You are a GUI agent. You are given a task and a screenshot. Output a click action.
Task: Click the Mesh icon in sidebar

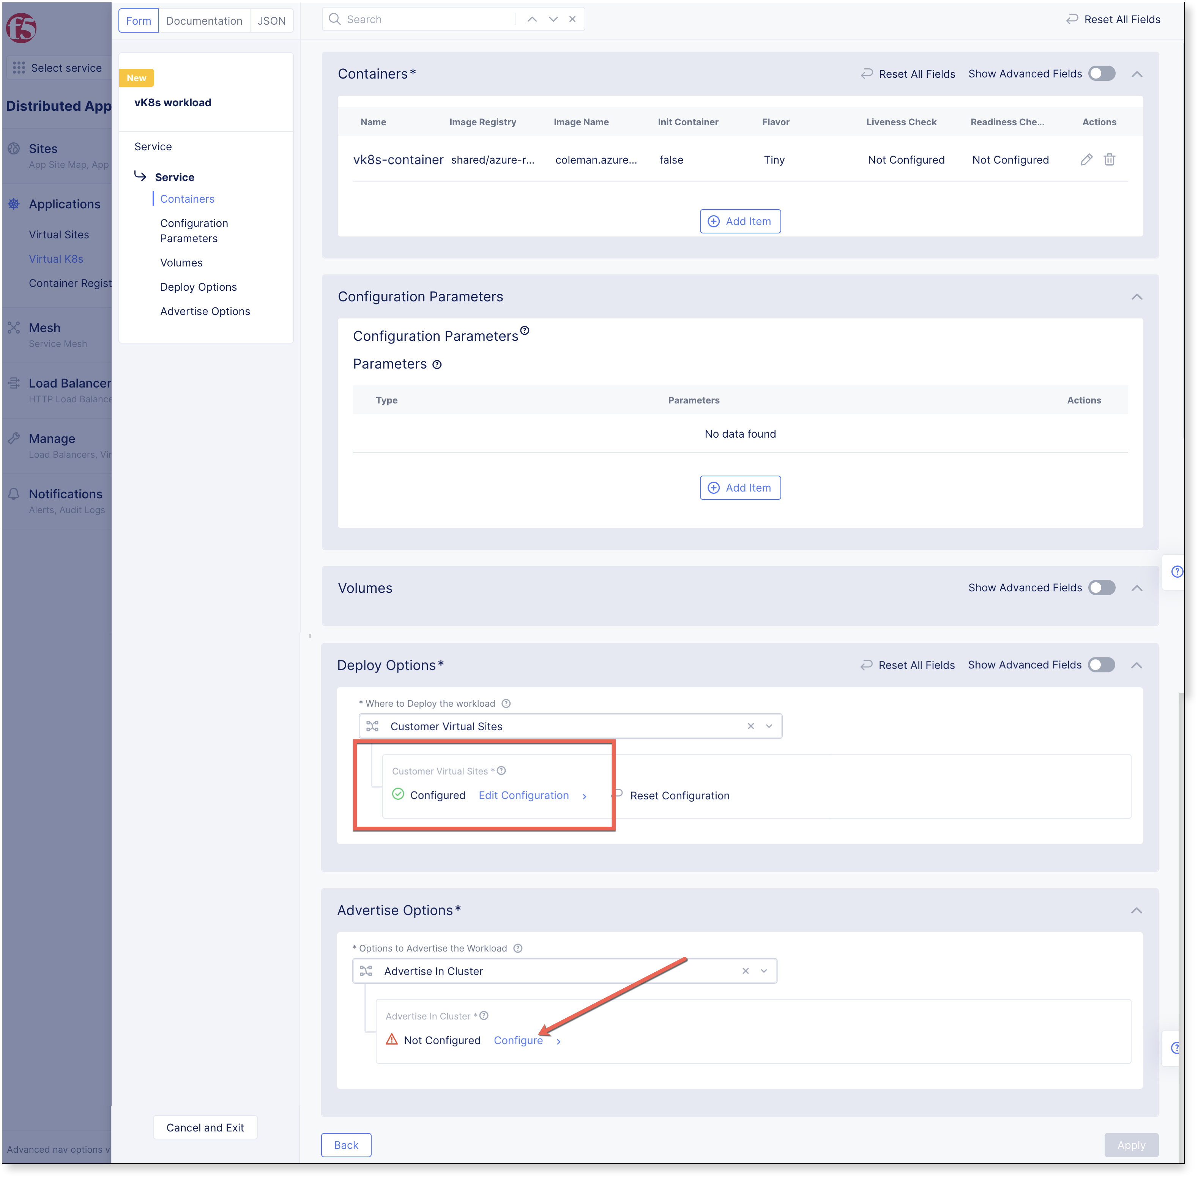pos(14,328)
